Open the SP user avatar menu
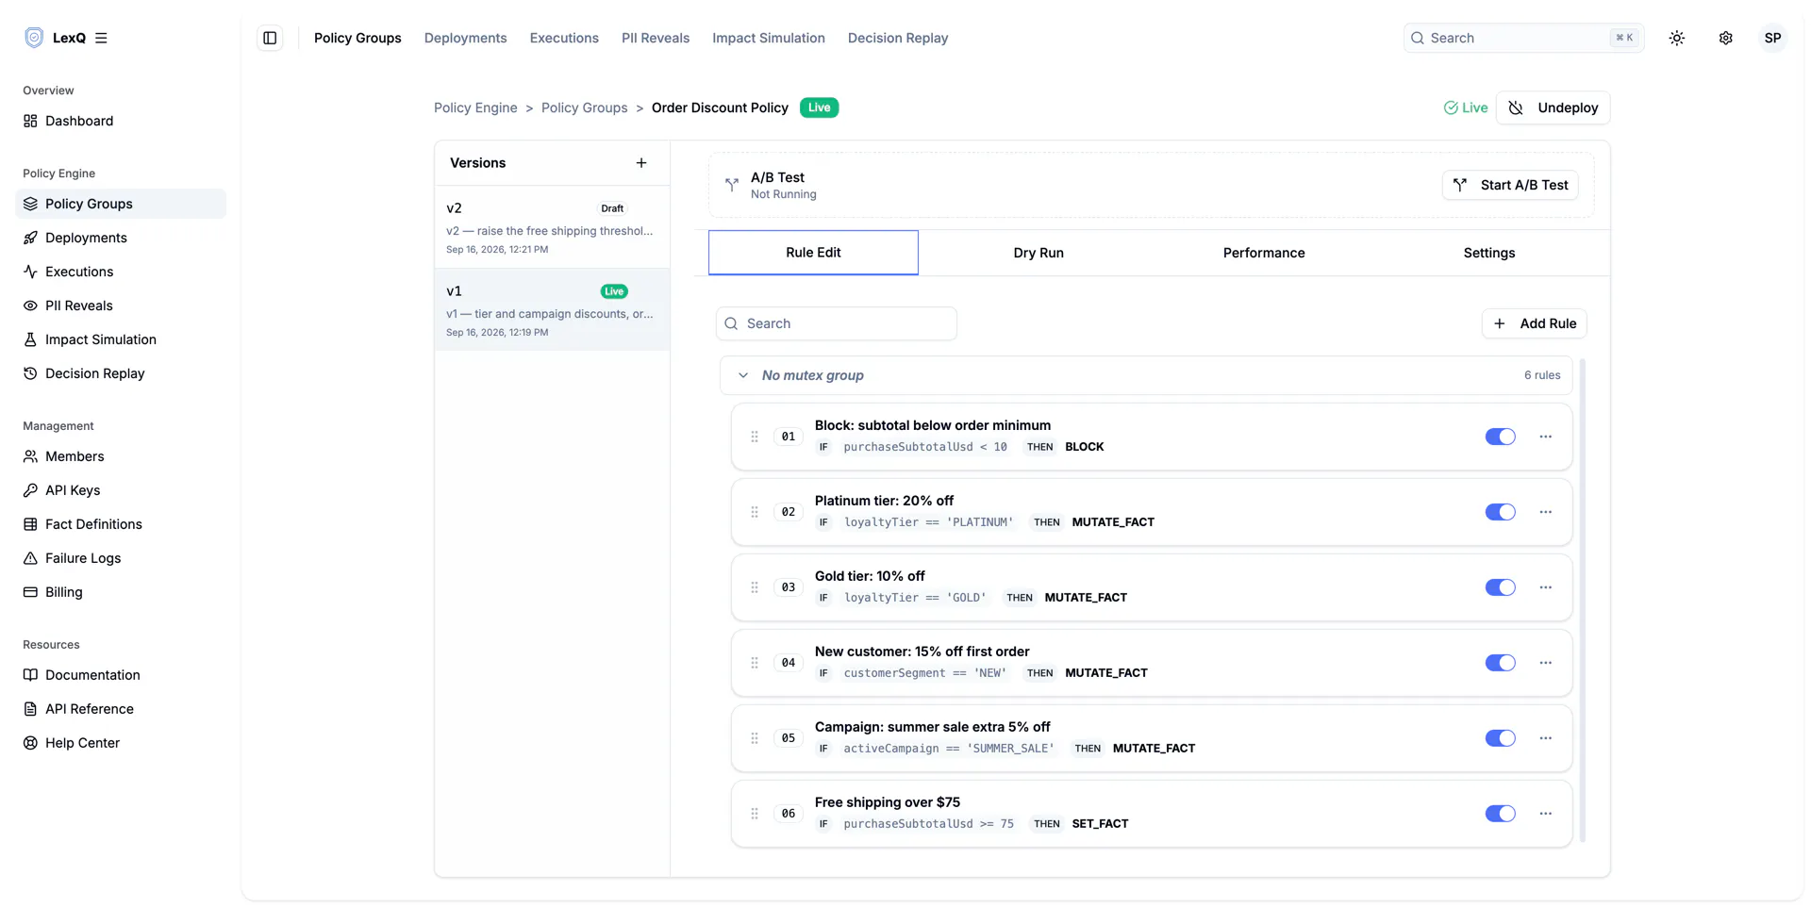Viewport: 1811px width, 908px height. click(1772, 38)
